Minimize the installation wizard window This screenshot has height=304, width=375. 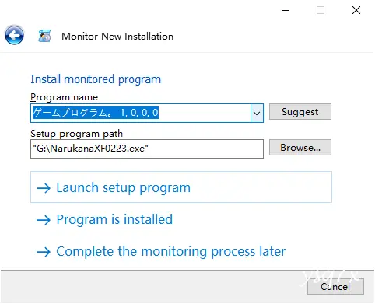286,10
